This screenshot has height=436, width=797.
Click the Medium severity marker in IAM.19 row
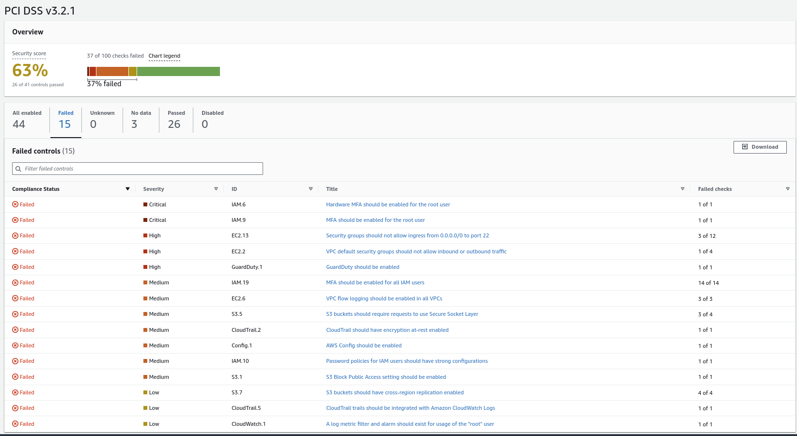145,282
